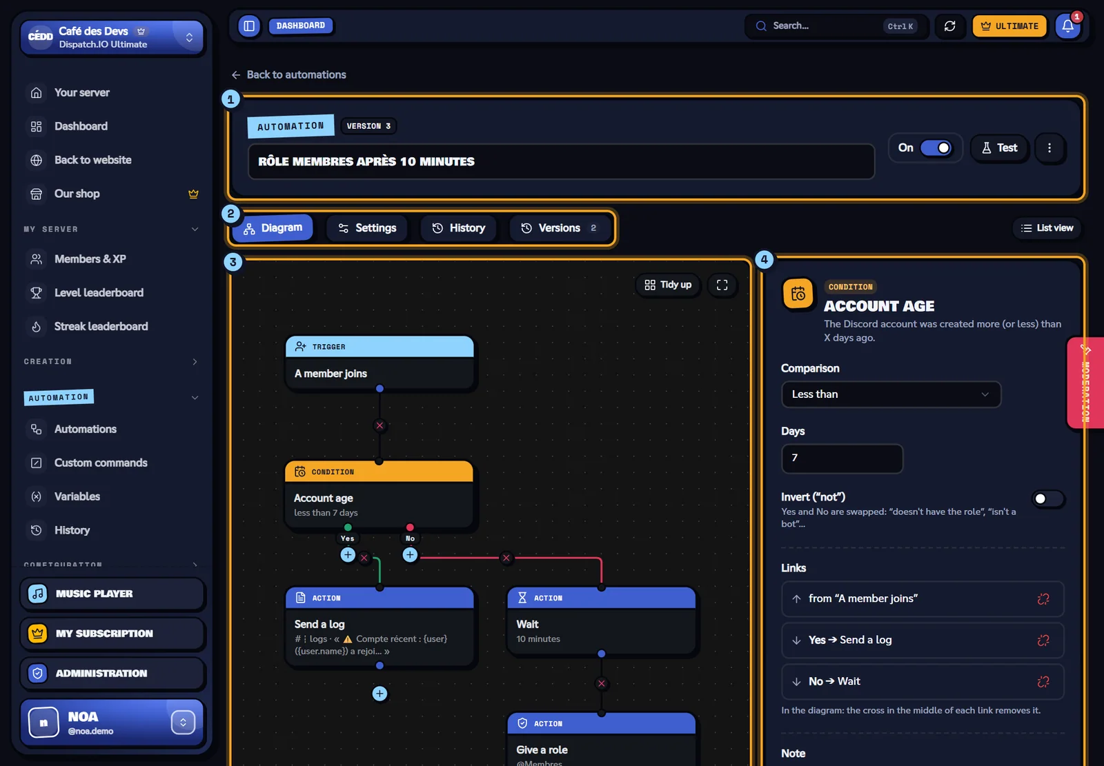Open the Versions tab
This screenshot has width=1104, height=766.
point(560,228)
